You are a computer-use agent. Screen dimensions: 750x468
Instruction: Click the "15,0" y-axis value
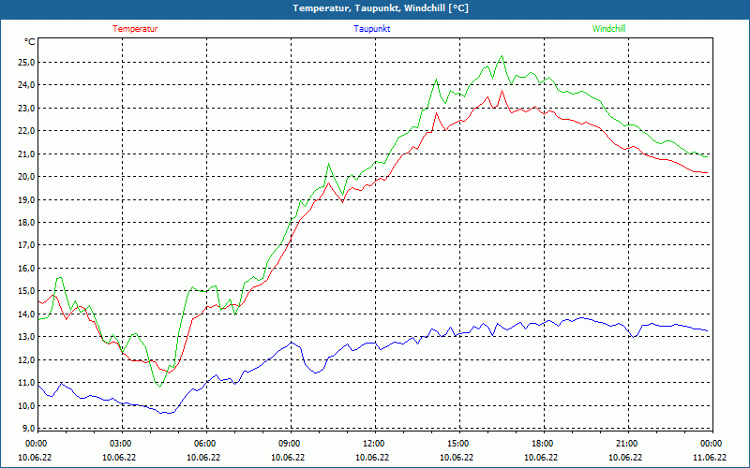[x=26, y=291]
